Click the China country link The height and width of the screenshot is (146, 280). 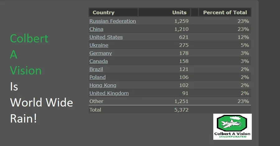tap(96, 29)
